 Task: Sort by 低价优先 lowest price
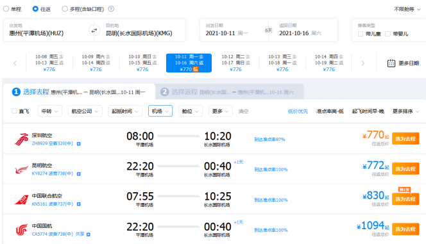[298, 111]
